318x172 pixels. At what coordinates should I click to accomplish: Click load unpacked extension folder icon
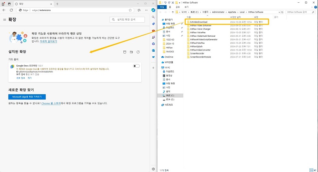[x=132, y=52]
